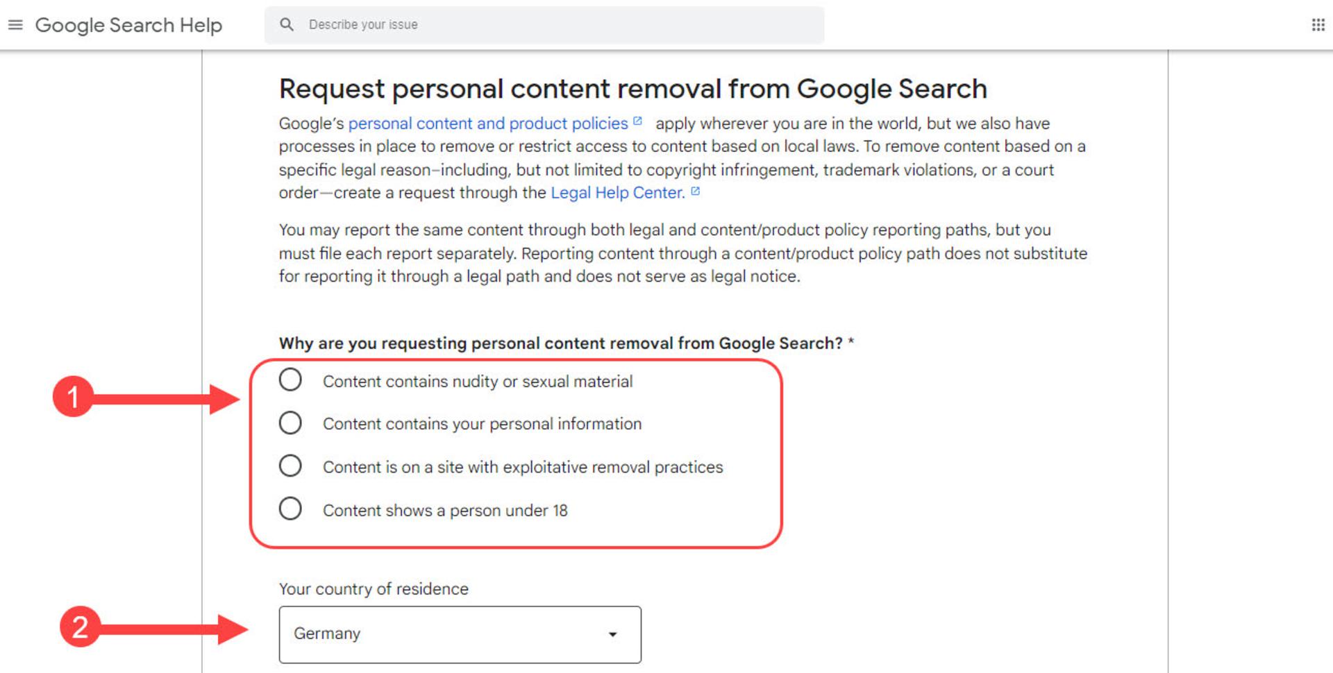Open the Google apps grid
Screen dimensions: 1333x673
pos(1318,25)
